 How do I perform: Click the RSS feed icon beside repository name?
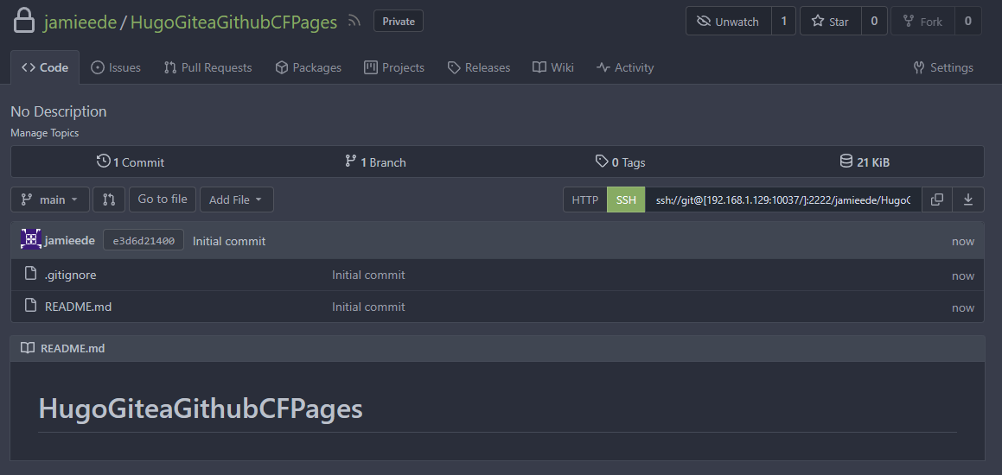coord(354,21)
